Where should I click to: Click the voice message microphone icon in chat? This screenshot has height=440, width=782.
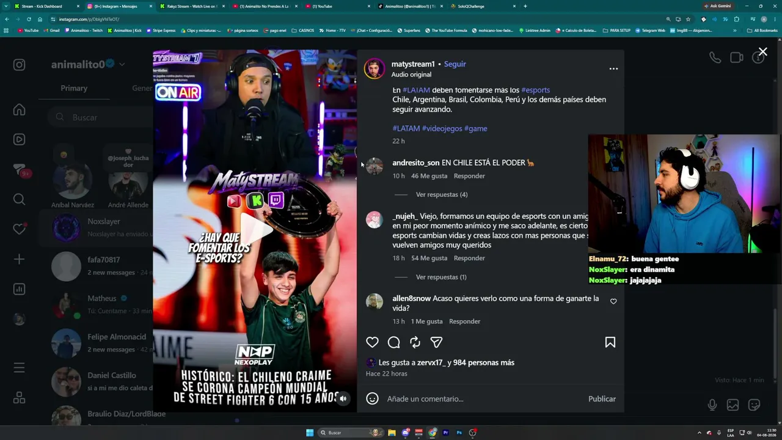point(712,405)
